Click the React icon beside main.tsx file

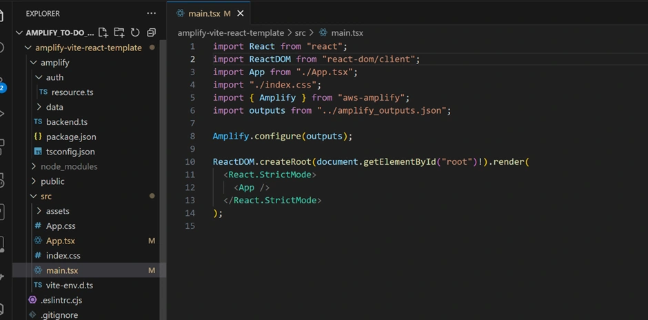tap(38, 270)
